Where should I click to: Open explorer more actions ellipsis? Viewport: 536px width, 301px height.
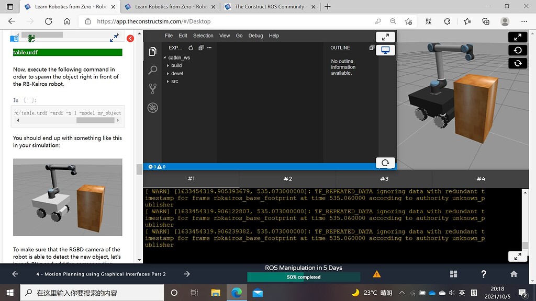209,48
